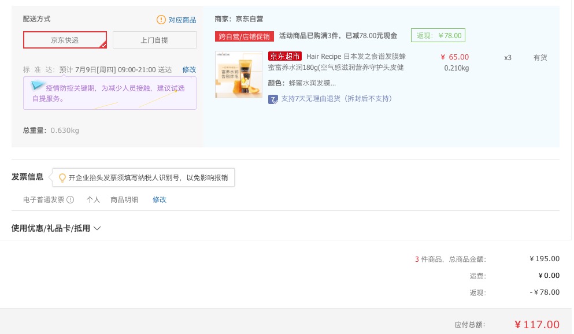
Task: Open the Hair Recipe product thumbnail
Action: [x=239, y=75]
